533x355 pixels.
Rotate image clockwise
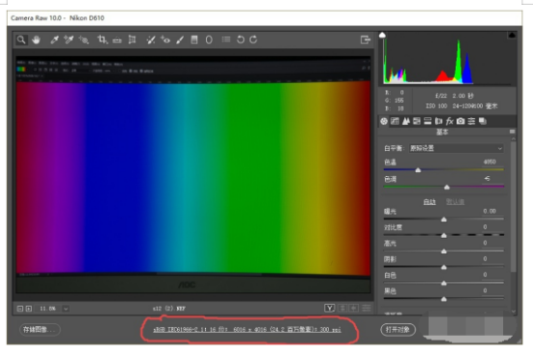(253, 39)
